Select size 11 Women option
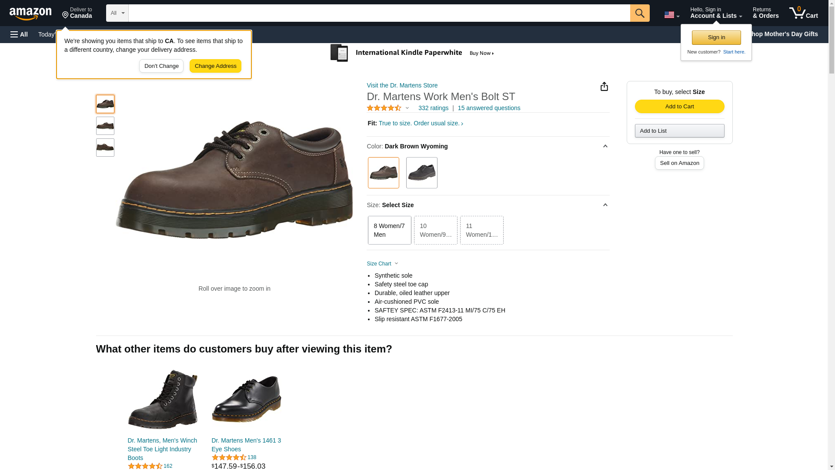This screenshot has width=835, height=470. coord(481,230)
